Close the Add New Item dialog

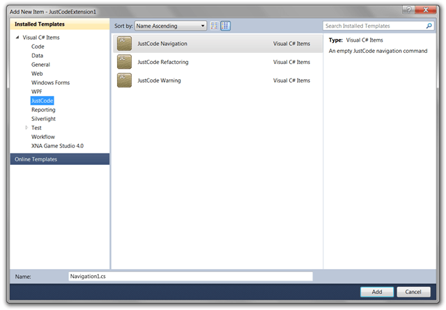[426, 10]
